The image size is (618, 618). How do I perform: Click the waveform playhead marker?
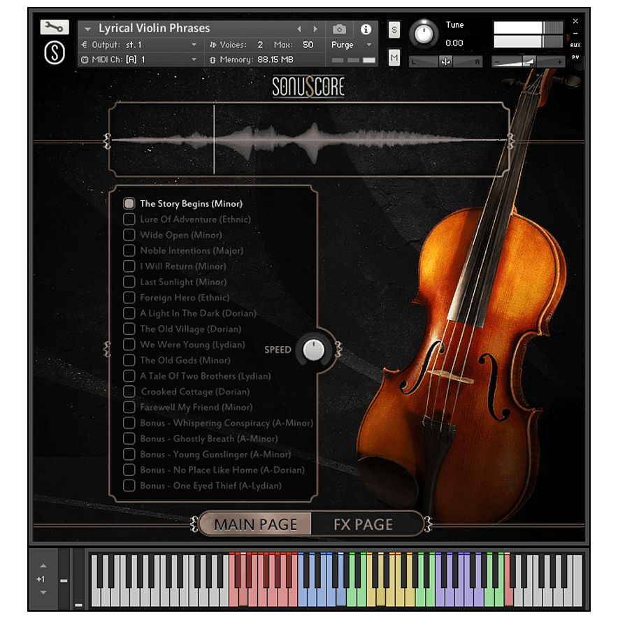tap(214, 139)
